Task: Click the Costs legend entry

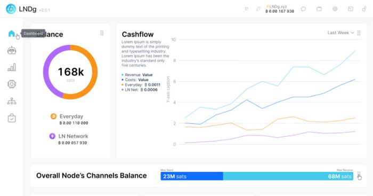Action: click(x=135, y=80)
